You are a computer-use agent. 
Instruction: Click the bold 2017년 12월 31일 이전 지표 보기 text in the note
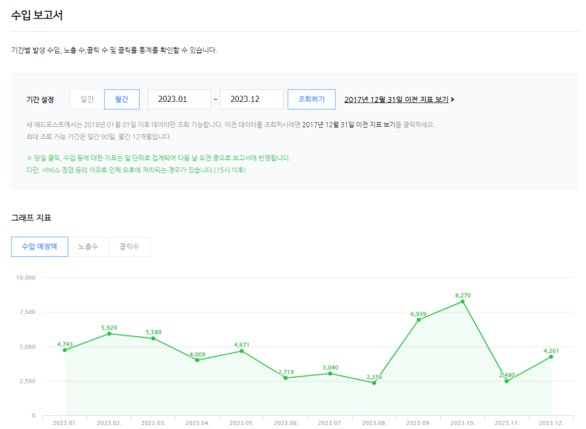[348, 124]
